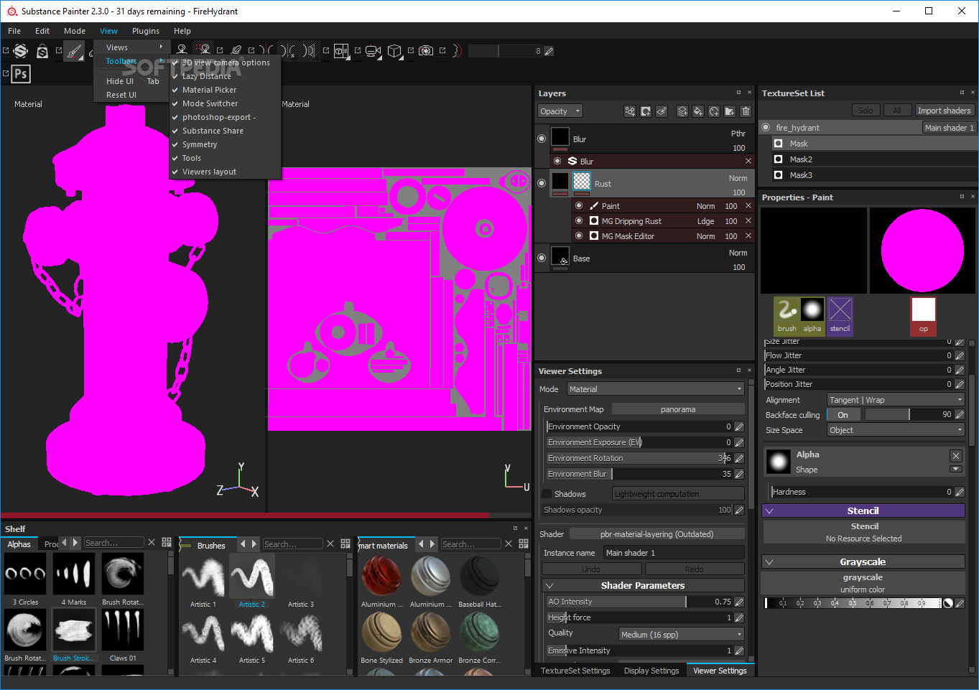This screenshot has width=979, height=690.
Task: Enable the Shadows checkbox
Action: point(547,494)
